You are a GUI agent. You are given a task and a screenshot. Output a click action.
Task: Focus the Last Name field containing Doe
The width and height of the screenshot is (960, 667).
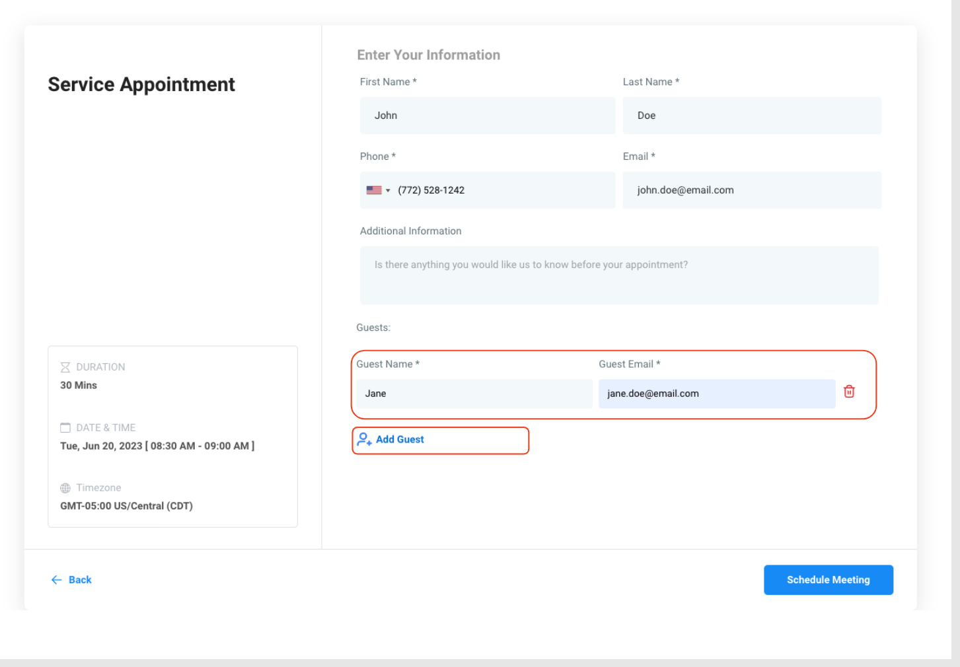pos(752,116)
